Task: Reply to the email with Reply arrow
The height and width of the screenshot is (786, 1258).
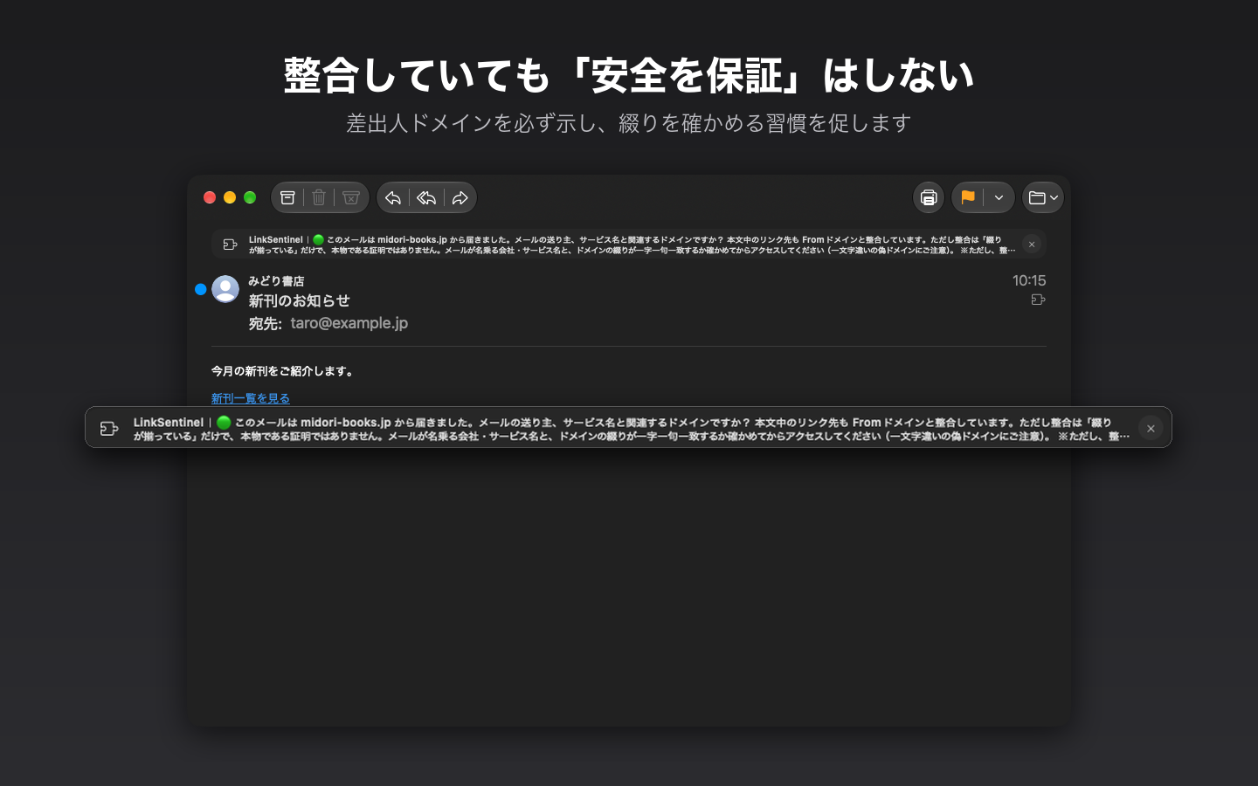Action: [393, 197]
